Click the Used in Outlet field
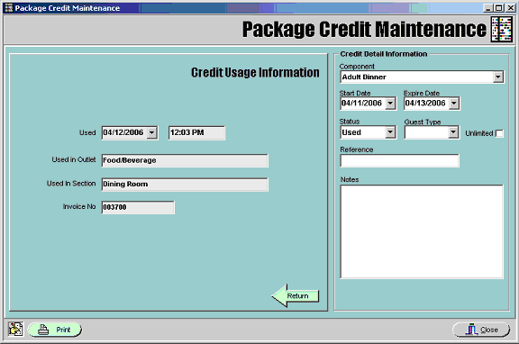This screenshot has width=519, height=344. pyautogui.click(x=185, y=160)
